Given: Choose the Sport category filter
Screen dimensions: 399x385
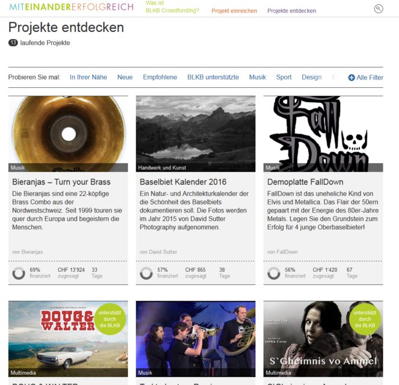Looking at the screenshot, I should click(284, 77).
